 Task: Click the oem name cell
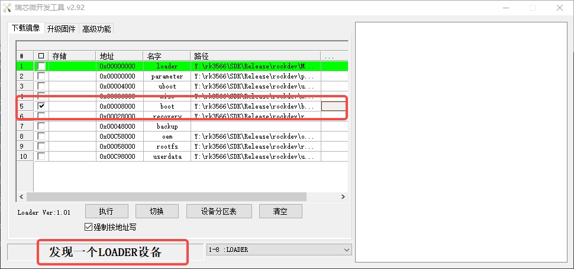click(167, 136)
